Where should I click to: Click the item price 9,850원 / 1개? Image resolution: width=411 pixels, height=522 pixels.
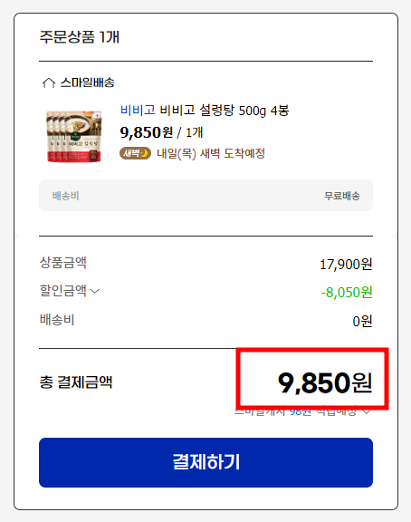point(161,132)
